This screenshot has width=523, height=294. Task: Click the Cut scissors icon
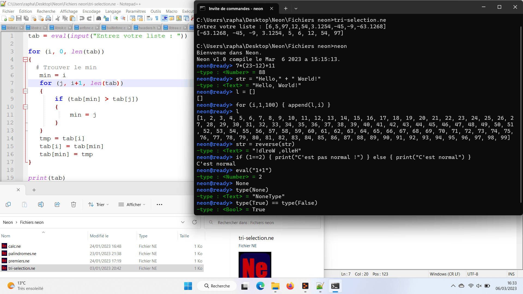tap(57, 18)
